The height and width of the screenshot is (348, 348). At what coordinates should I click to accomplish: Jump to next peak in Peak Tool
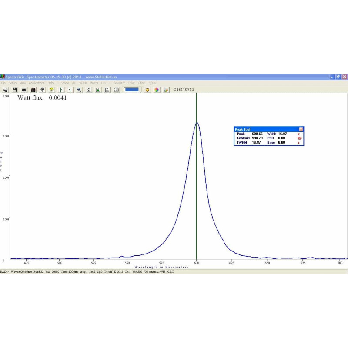pyautogui.click(x=299, y=143)
